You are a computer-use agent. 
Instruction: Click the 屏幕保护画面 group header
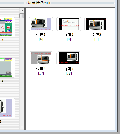pyautogui.click(x=39, y=2)
